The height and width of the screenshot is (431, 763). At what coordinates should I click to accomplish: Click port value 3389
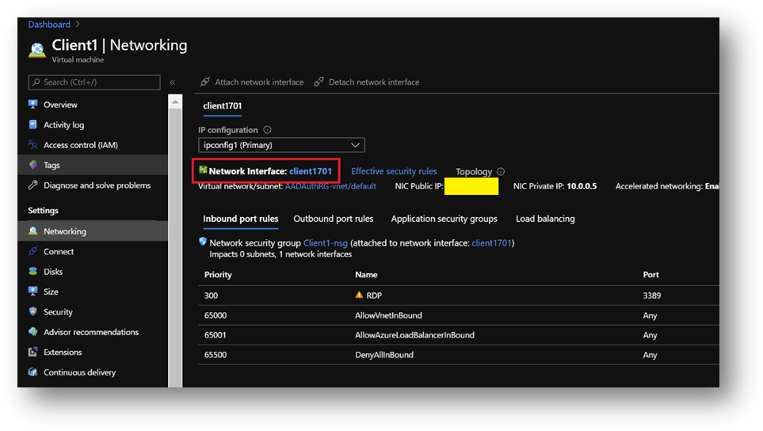click(x=651, y=296)
